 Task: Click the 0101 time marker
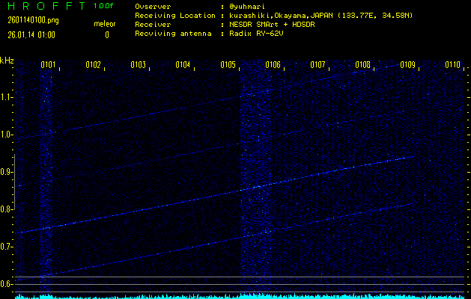(x=48, y=65)
